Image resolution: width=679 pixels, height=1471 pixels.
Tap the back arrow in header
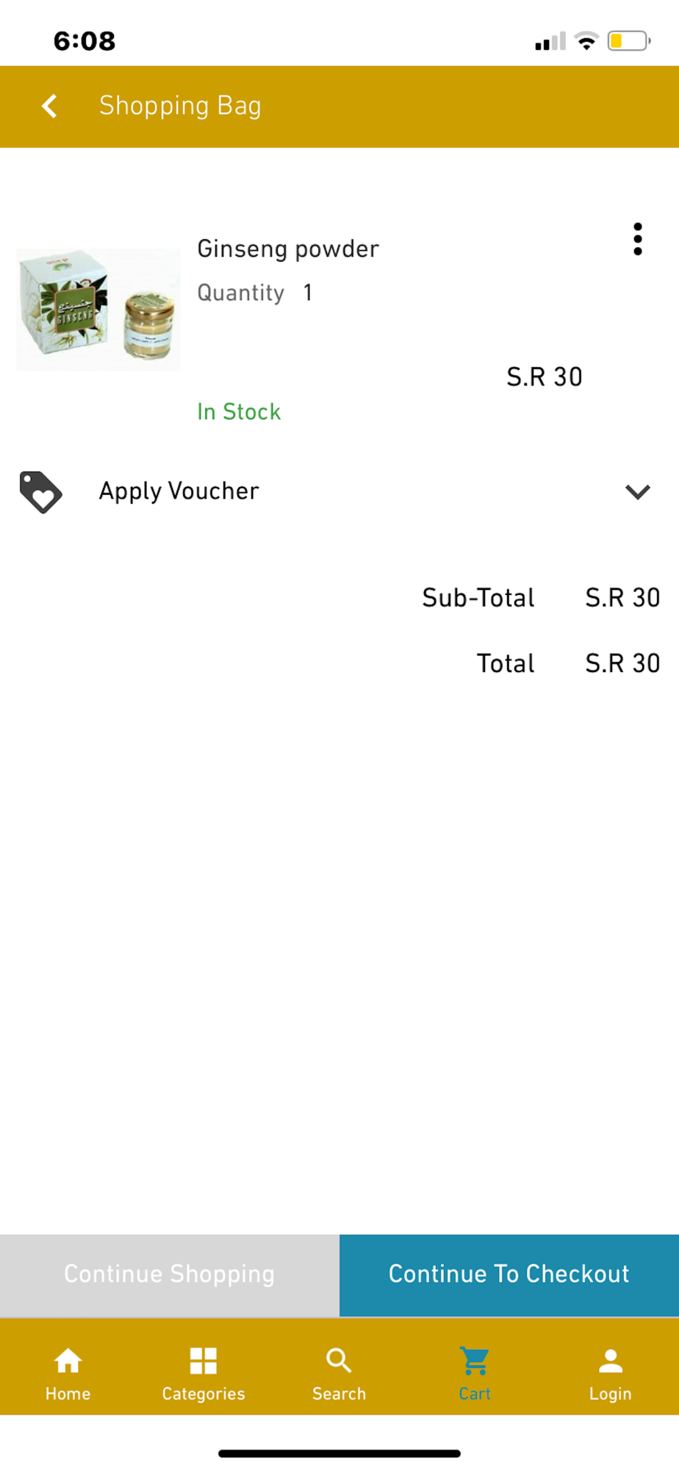(49, 106)
